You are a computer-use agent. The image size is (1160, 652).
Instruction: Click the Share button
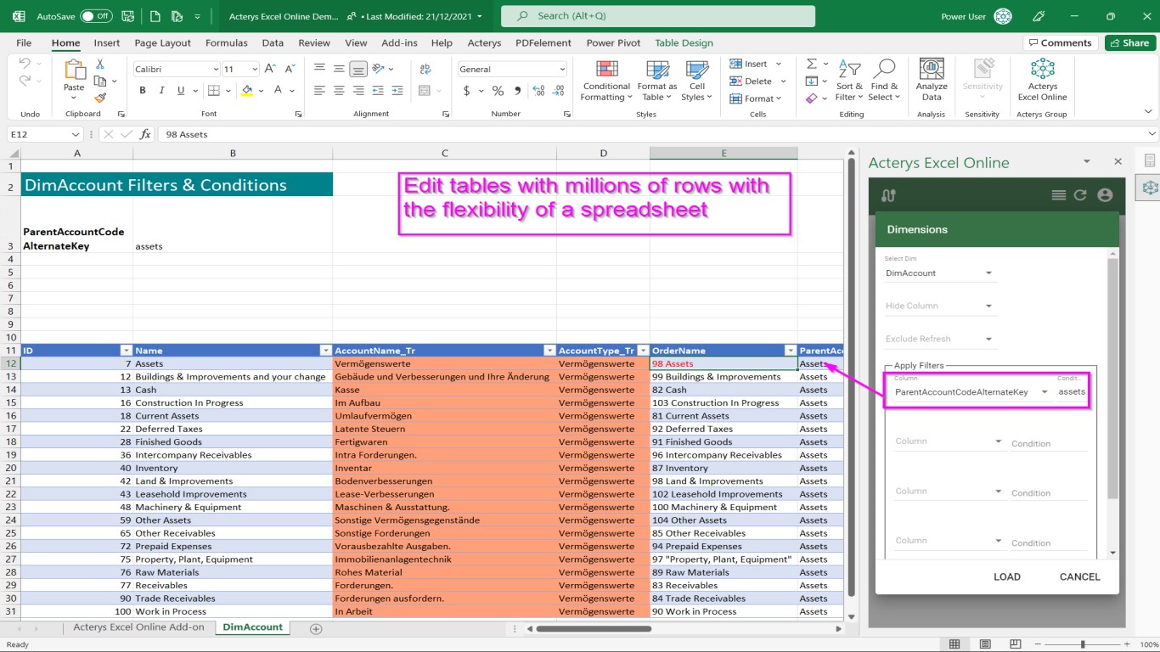(1129, 42)
